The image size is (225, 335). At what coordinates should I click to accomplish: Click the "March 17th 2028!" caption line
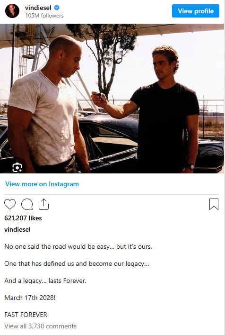(x=30, y=298)
